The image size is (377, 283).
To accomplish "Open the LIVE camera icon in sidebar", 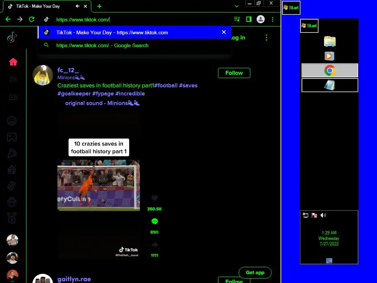I will [x=13, y=97].
